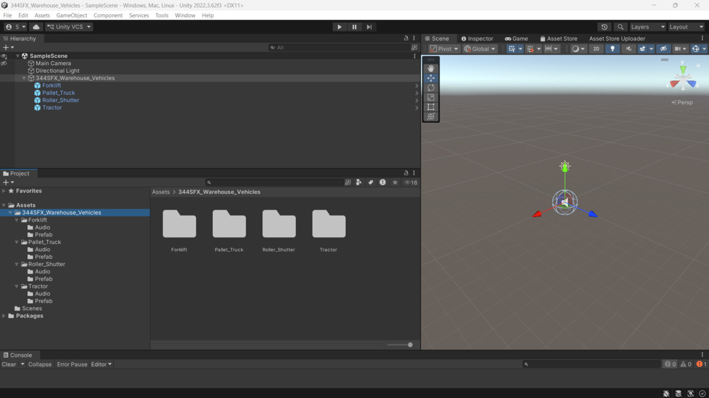Open Forklift prefab chevron in Hierarchy
Image resolution: width=709 pixels, height=398 pixels.
pyautogui.click(x=417, y=85)
